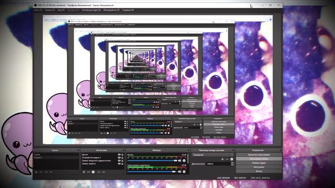Add a new source with plus icon
Screen dimensions: 335x188
(x=84, y=172)
